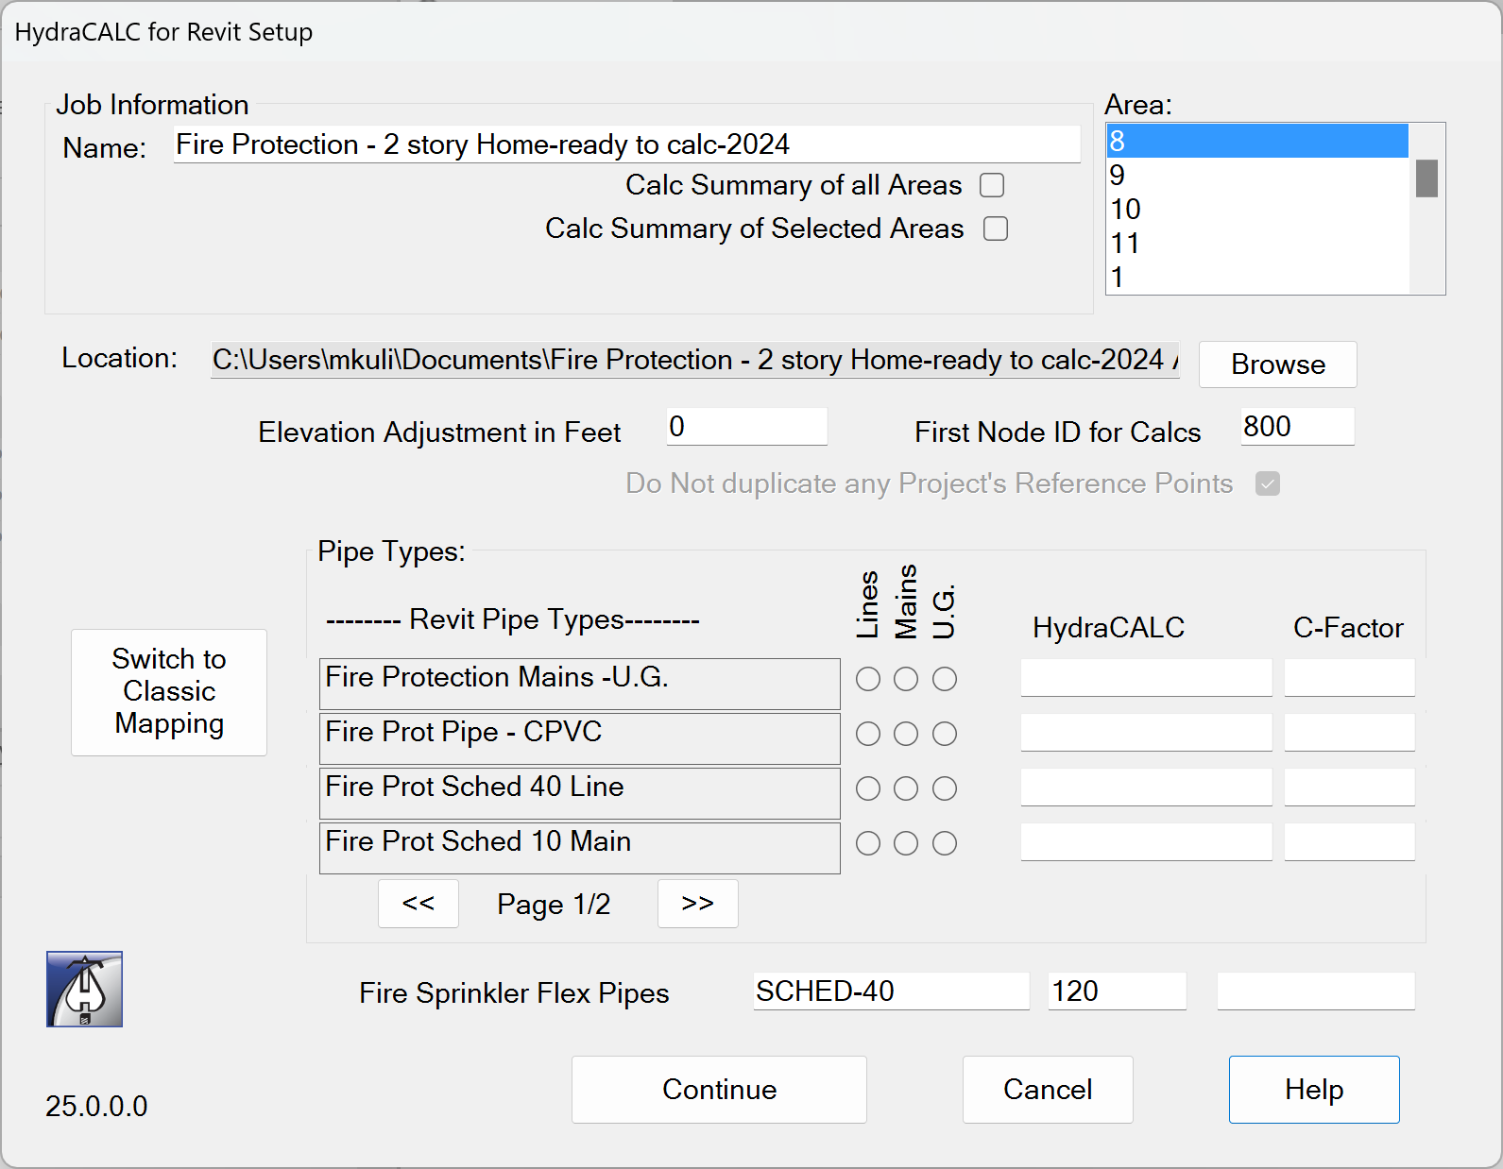Click HydraCALC field for Fire Protection Mains -U.G.

tap(1147, 678)
